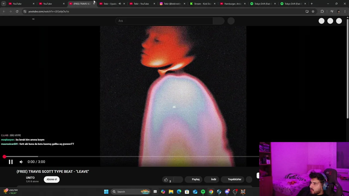Viewport: 349px width, 196px height.
Task: Open the Chrome profile avatar
Action: [339, 11]
